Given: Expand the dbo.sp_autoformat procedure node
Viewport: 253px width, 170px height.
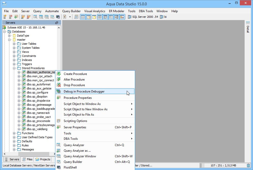Looking at the screenshot, I should [x=19, y=84].
